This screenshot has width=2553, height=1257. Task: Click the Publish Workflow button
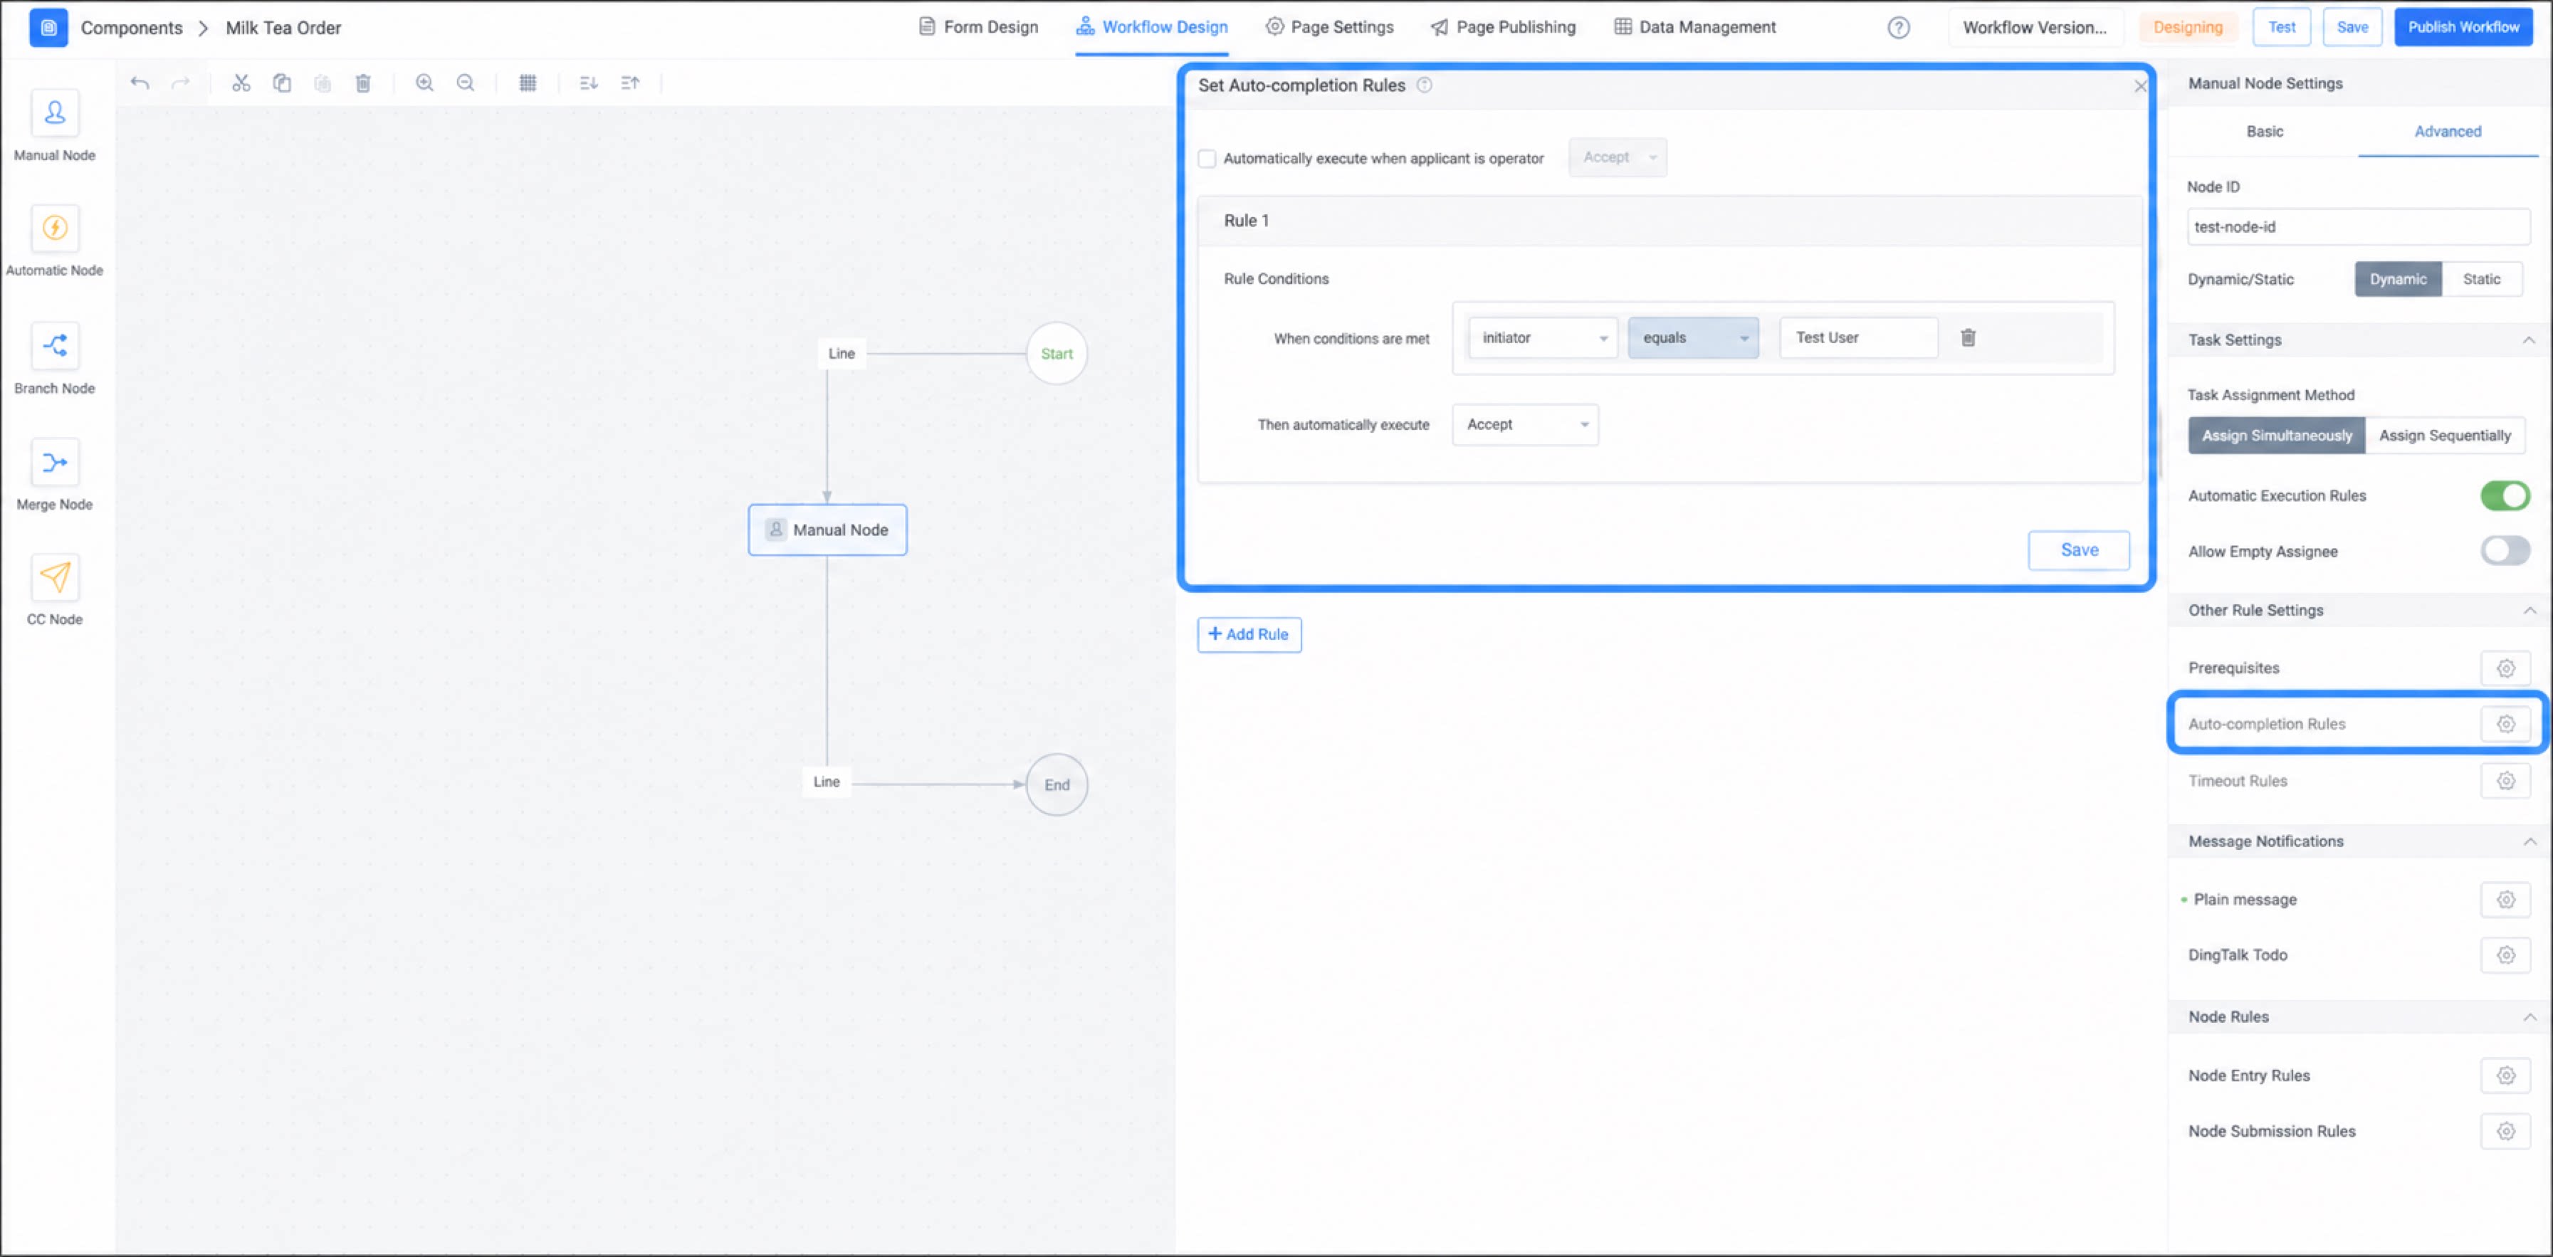coord(2463,27)
